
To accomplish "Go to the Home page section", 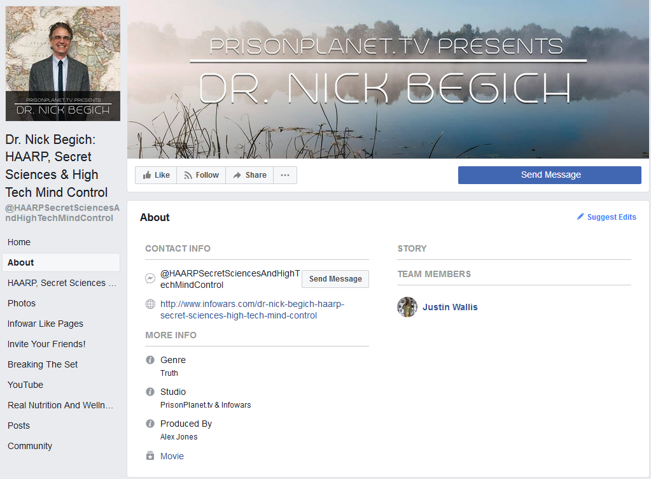I will pyautogui.click(x=19, y=242).
